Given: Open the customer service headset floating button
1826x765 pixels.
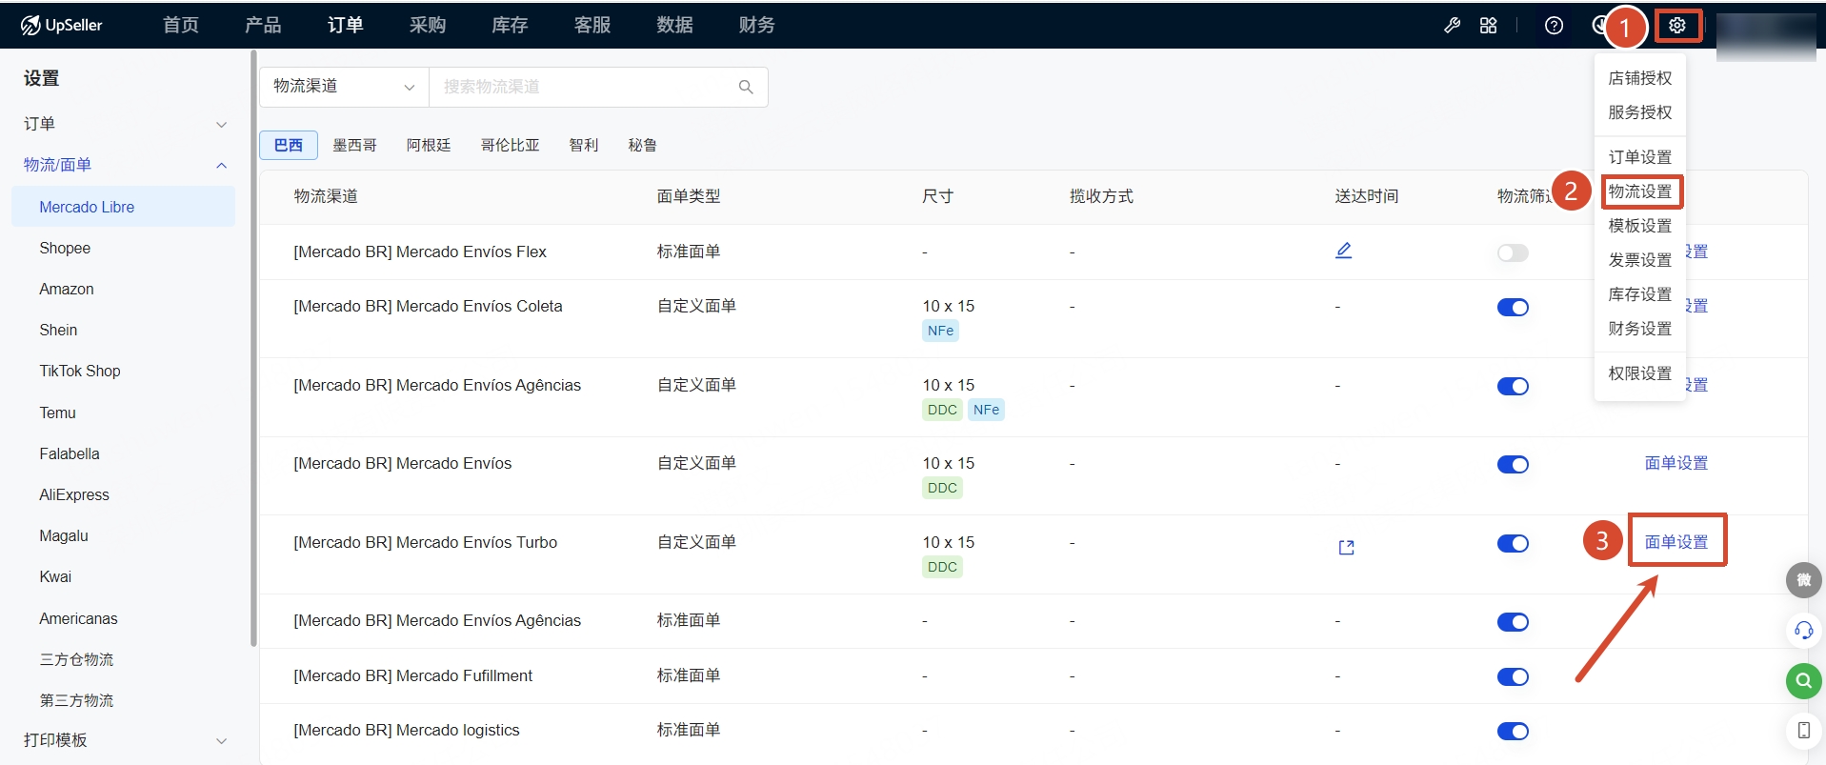Looking at the screenshot, I should (x=1803, y=631).
